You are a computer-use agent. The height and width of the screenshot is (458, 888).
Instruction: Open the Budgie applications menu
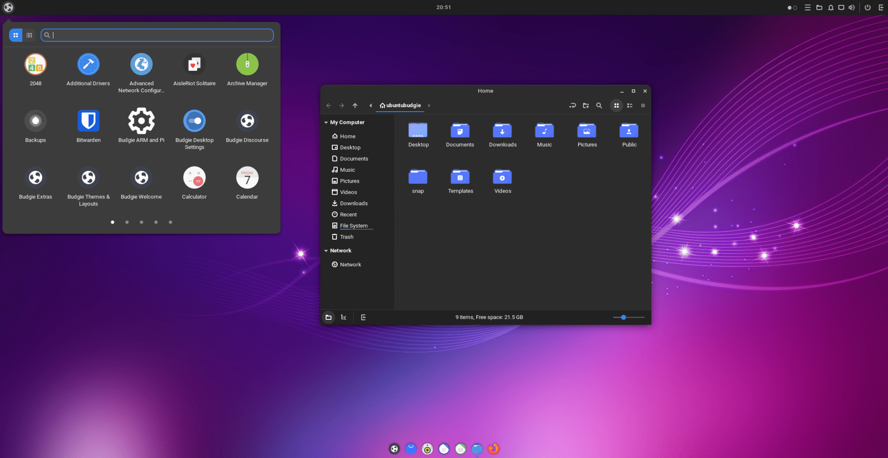coord(8,7)
